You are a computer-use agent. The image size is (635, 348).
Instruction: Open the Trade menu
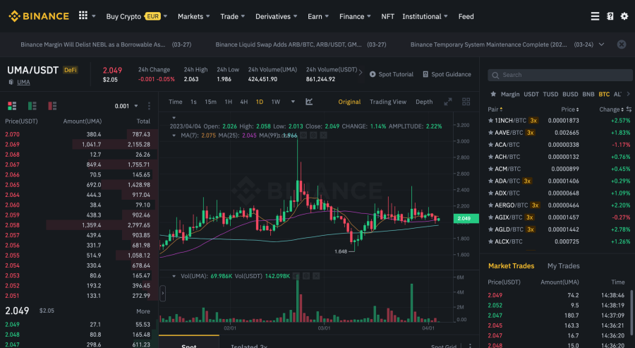(232, 16)
